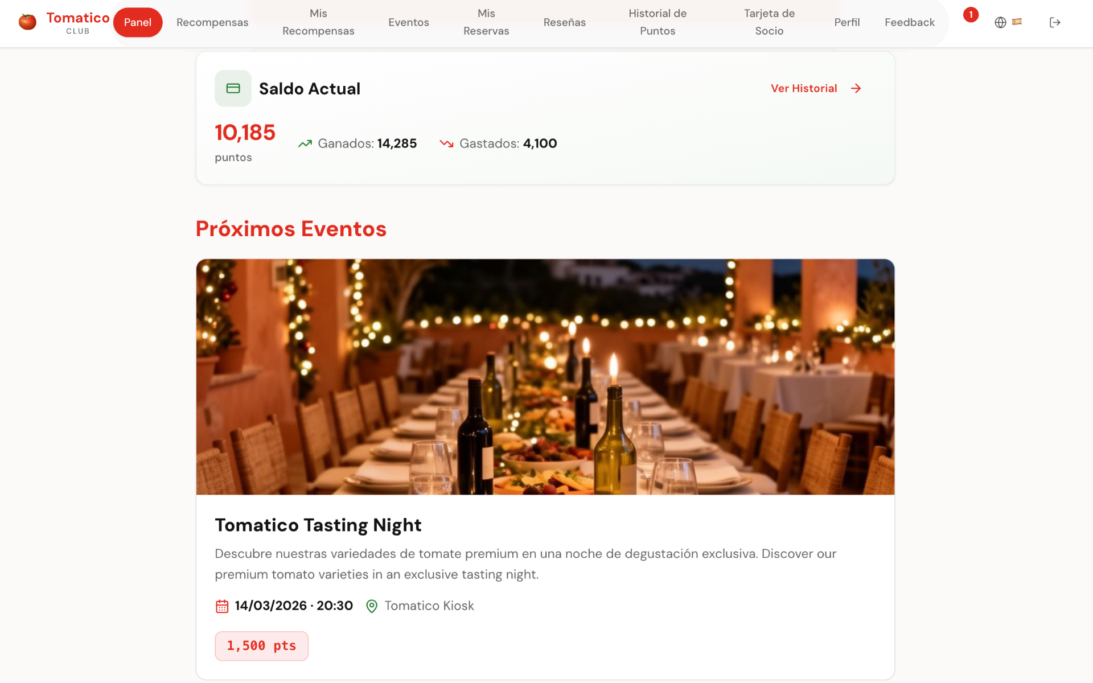The width and height of the screenshot is (1093, 683).
Task: Select the Spanish flag language switcher
Action: [1017, 22]
